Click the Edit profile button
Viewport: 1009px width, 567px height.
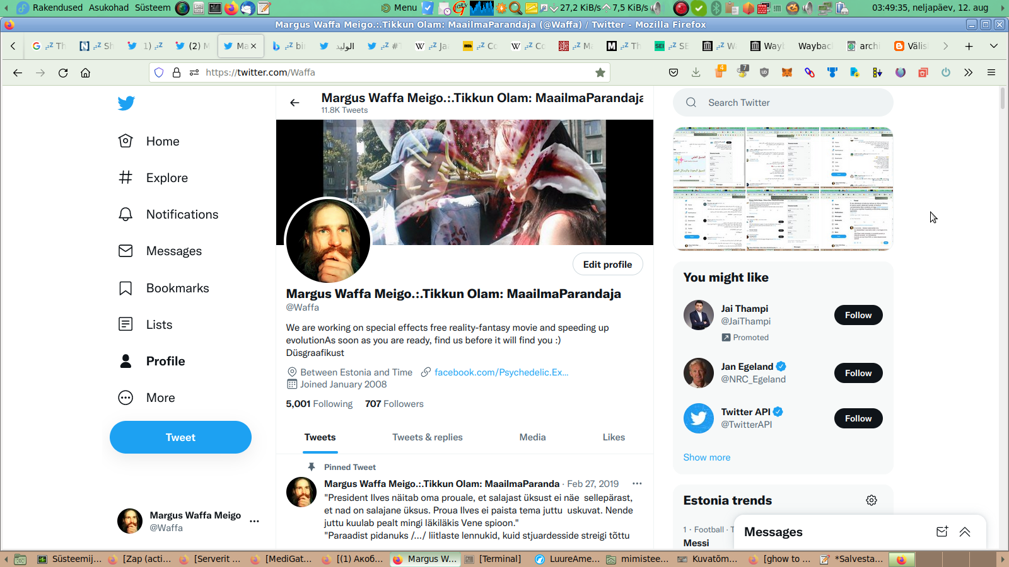pos(607,265)
